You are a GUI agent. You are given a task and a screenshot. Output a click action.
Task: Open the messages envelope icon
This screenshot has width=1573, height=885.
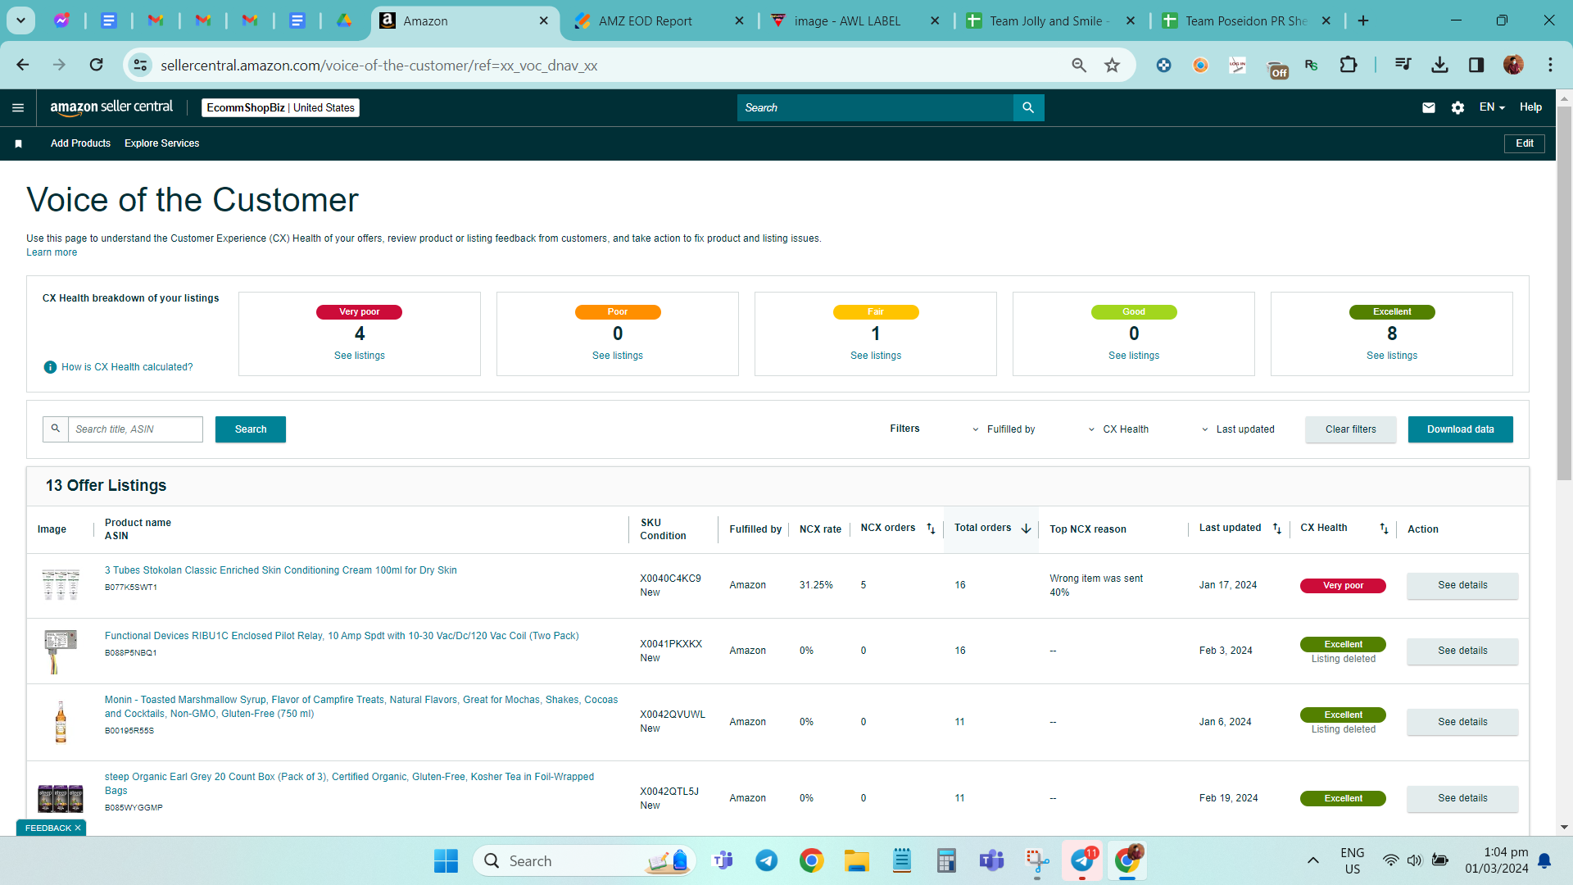(x=1429, y=107)
